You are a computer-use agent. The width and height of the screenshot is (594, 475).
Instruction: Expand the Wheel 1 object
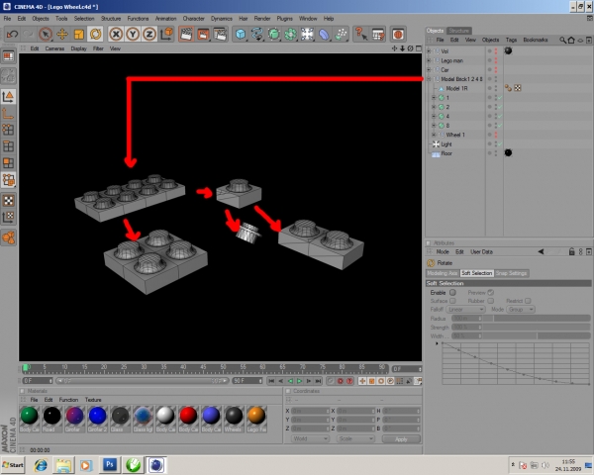click(x=435, y=135)
